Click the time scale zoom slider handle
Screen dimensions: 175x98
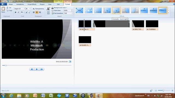(163, 90)
